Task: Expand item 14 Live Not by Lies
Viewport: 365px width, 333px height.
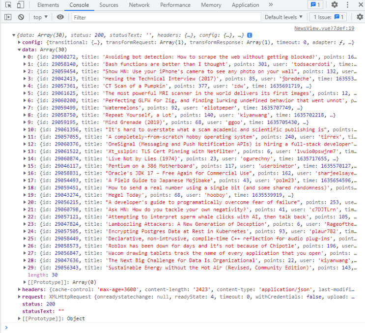Action: tap(25, 159)
